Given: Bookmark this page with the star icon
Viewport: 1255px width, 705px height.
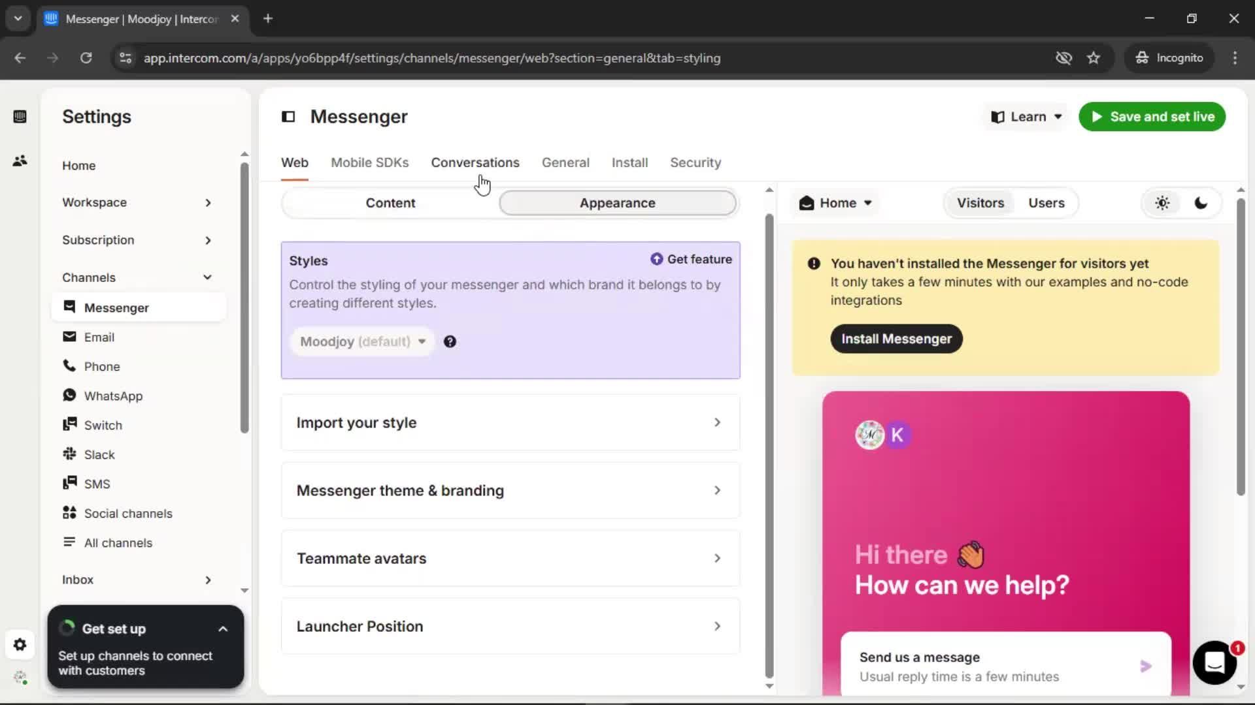Looking at the screenshot, I should 1094,58.
